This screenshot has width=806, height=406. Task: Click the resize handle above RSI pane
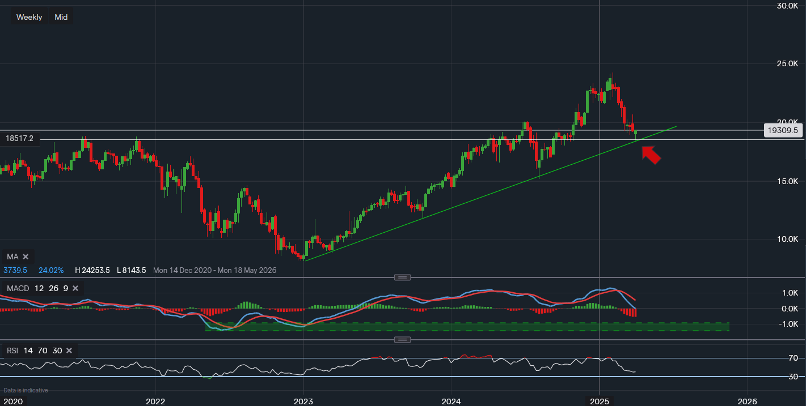click(x=402, y=340)
